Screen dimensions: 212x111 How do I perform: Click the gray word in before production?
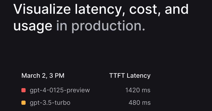[62, 25]
